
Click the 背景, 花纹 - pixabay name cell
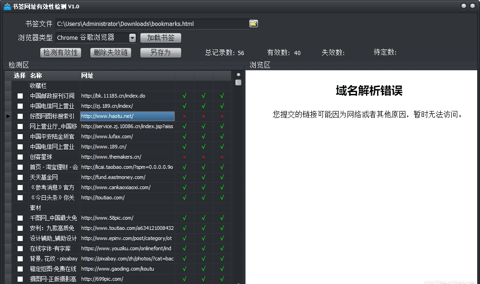(x=54, y=259)
